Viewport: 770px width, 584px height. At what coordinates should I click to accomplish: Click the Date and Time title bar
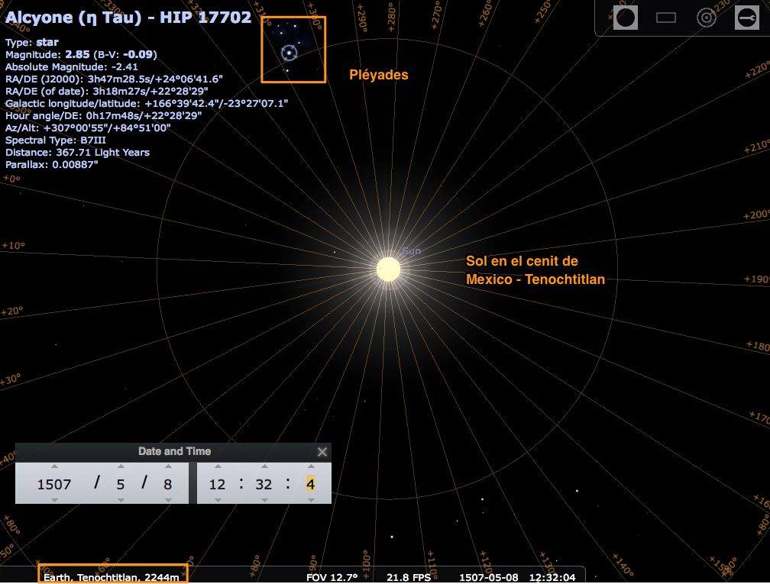[x=173, y=452]
